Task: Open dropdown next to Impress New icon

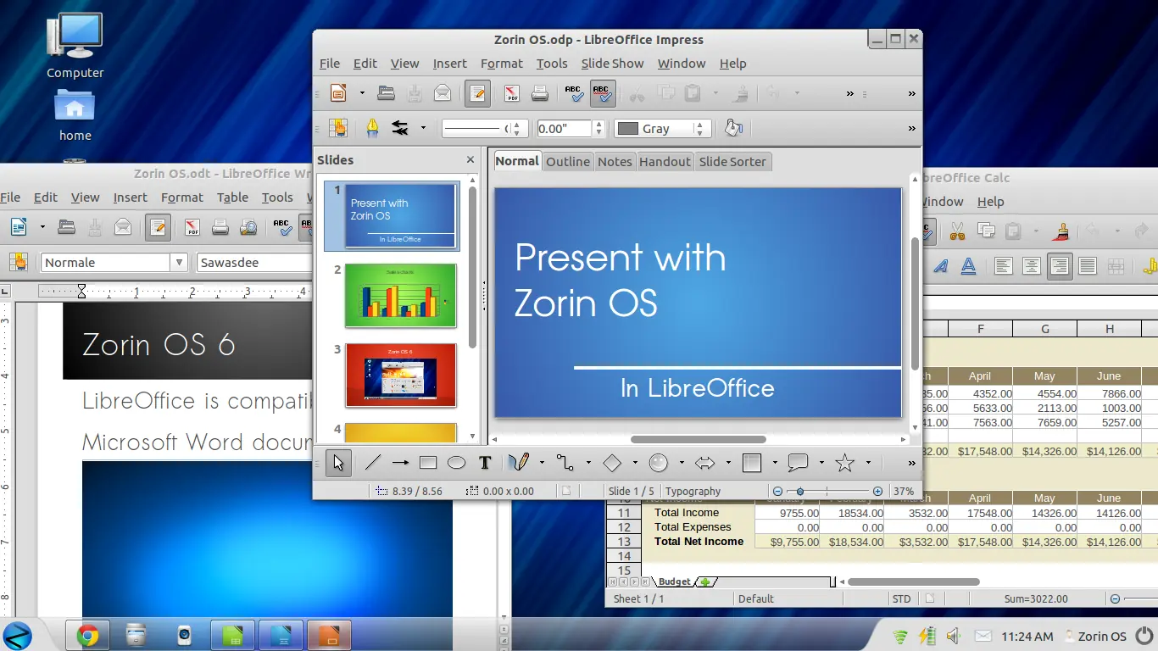Action: pyautogui.click(x=362, y=93)
